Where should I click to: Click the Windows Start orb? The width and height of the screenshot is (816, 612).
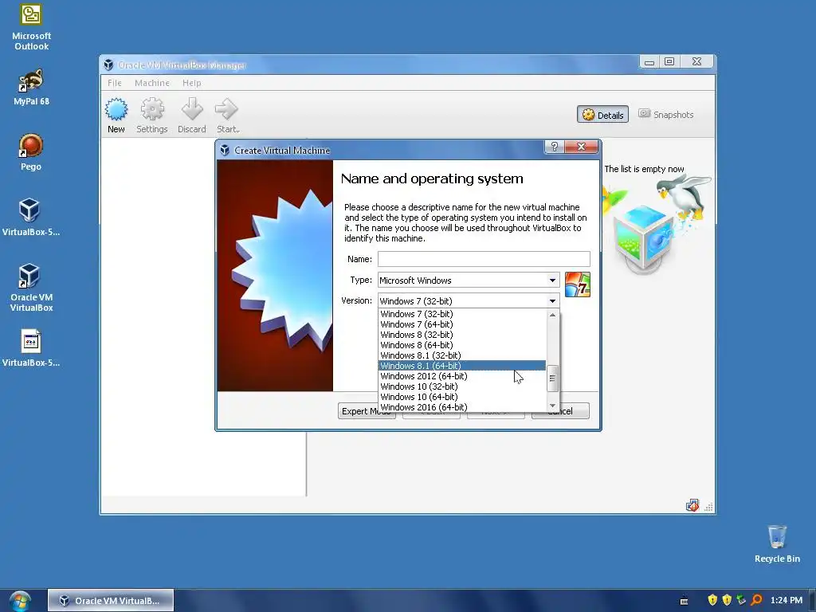(20, 601)
